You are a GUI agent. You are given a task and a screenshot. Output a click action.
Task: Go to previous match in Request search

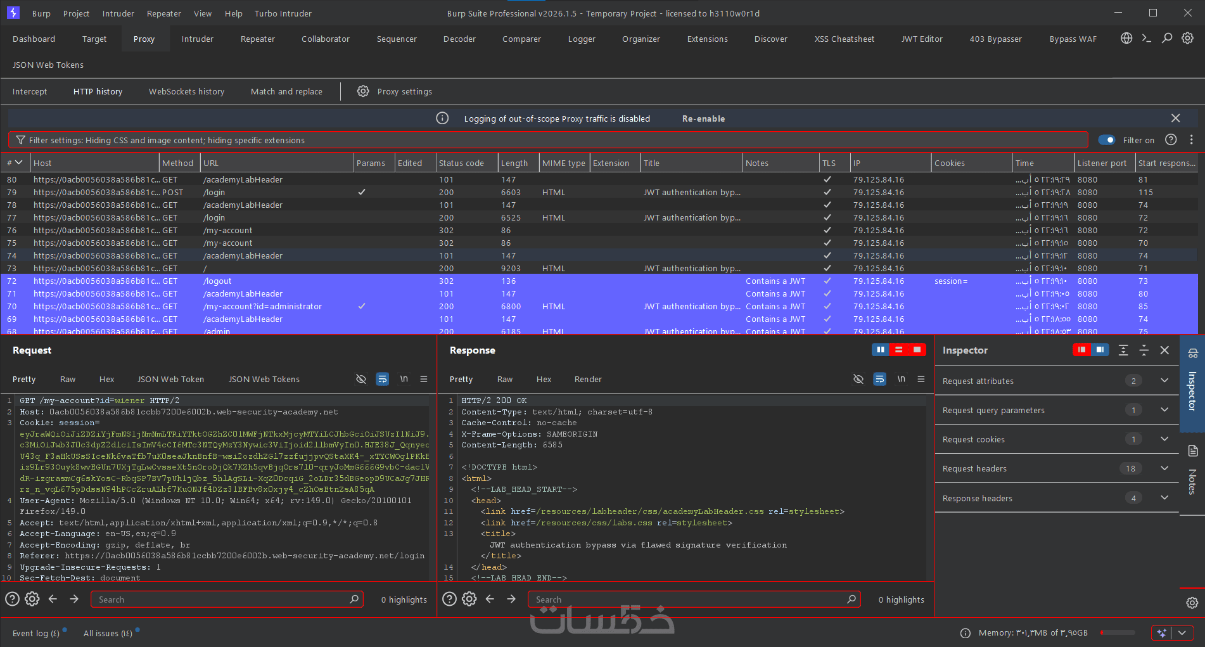tap(53, 599)
